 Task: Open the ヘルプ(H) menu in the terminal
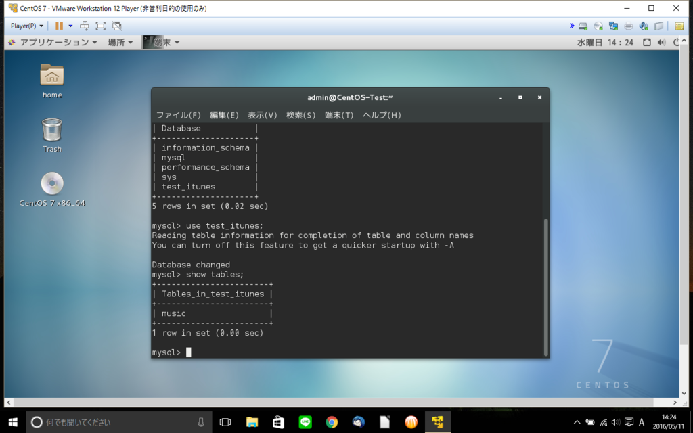tap(382, 115)
